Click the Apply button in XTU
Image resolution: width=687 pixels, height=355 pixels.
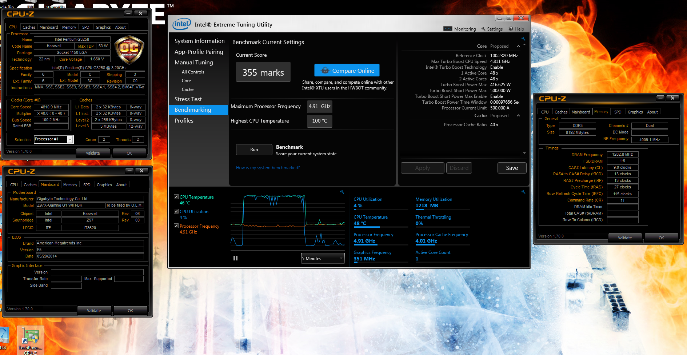[423, 168]
